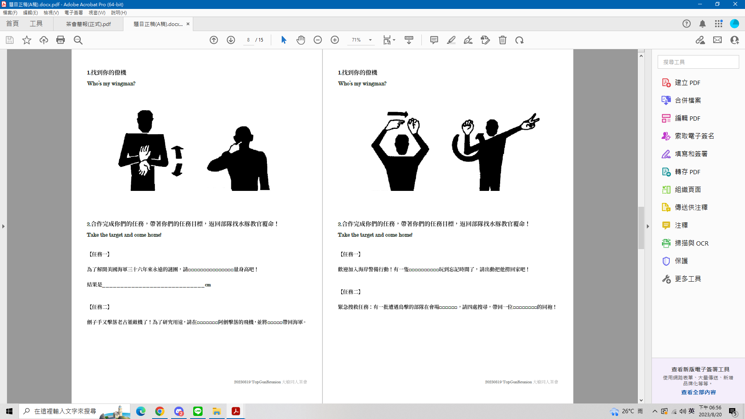The width and height of the screenshot is (745, 419).
Task: Open the account profile avatar
Action: point(735,24)
